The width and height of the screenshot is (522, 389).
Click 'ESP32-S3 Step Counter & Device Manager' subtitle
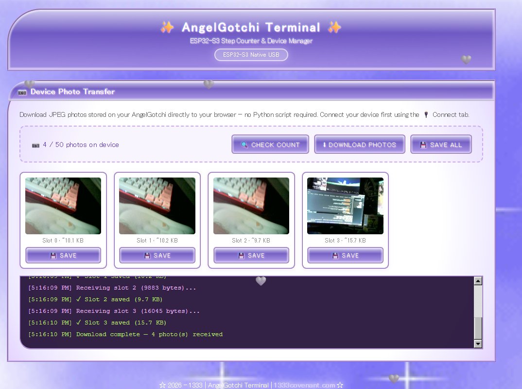tap(251, 41)
